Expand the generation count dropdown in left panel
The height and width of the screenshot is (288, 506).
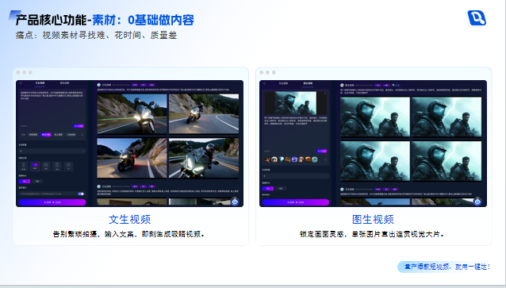[52, 151]
